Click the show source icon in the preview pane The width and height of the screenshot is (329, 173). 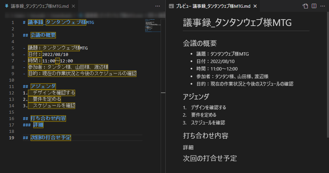click(305, 6)
